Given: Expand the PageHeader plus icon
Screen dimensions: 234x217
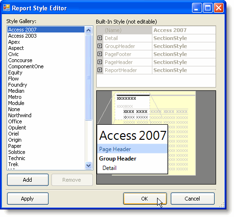Looking at the screenshot, I should 100,62.
